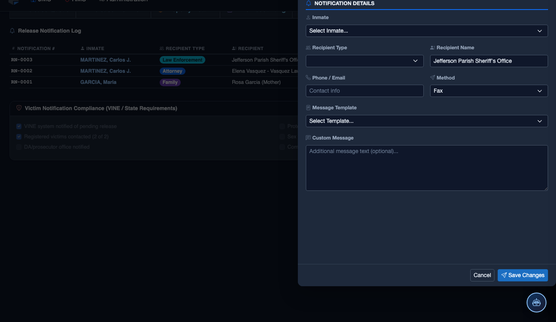Expand the Recipient Type dropdown
The width and height of the screenshot is (556, 322).
click(365, 61)
